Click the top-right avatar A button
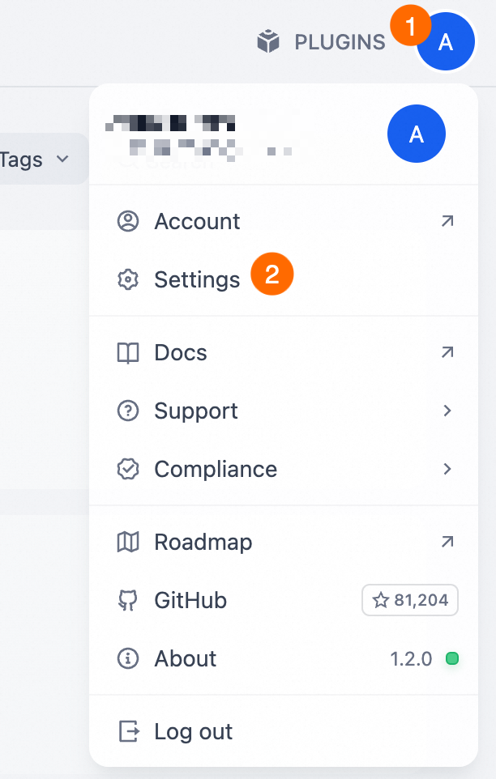The width and height of the screenshot is (496, 779). pos(445,43)
